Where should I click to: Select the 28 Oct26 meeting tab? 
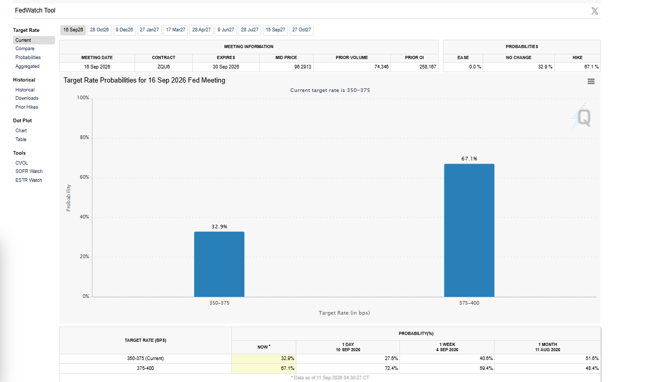click(99, 30)
